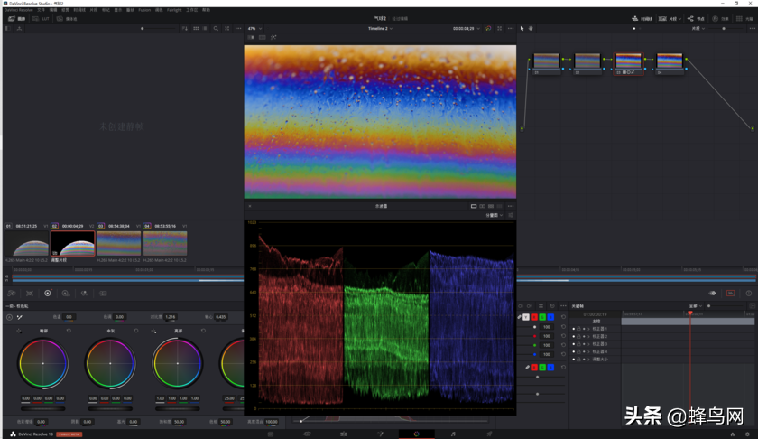Select the third clip thumbnail in timeline strip
This screenshot has height=439, width=758.
(x=119, y=244)
